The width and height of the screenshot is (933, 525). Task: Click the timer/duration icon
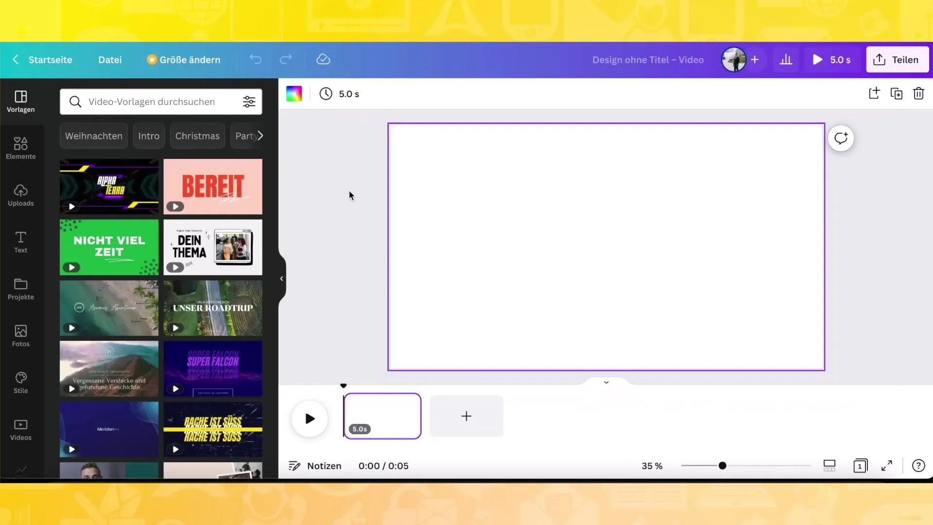click(x=326, y=94)
